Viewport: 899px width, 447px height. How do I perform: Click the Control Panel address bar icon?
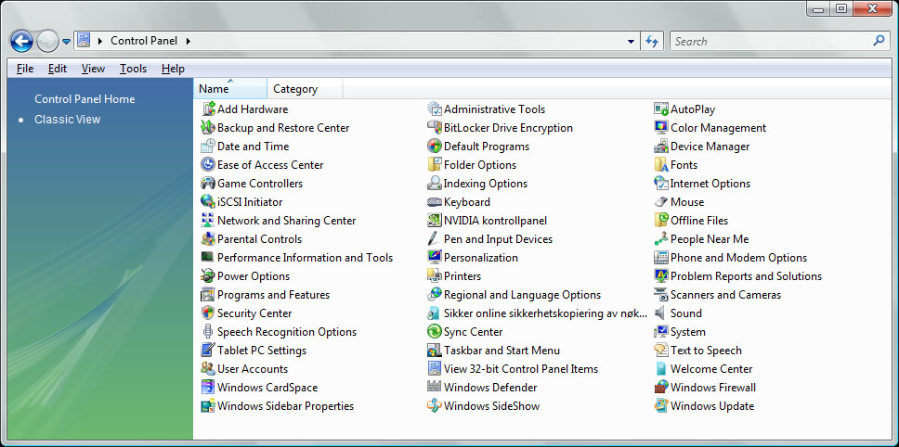click(84, 41)
